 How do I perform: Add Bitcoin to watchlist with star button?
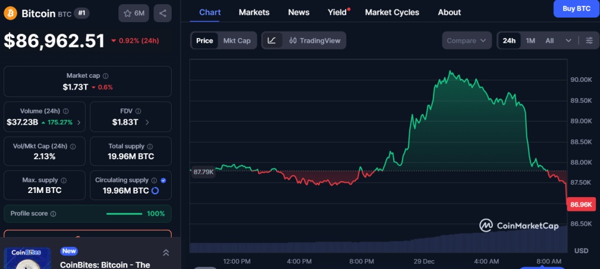point(134,13)
